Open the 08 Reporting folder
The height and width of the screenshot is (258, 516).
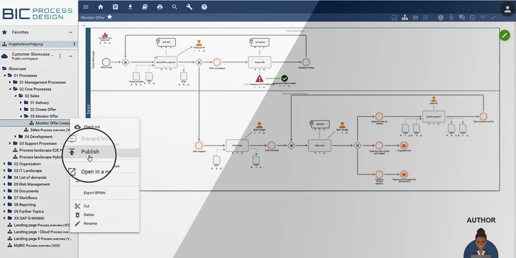[x=25, y=205]
